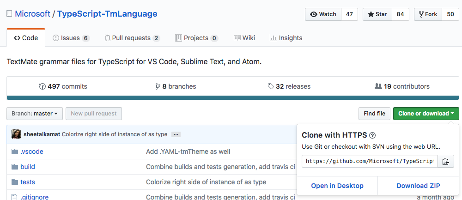
Task: Watch the repository
Action: coord(323,14)
